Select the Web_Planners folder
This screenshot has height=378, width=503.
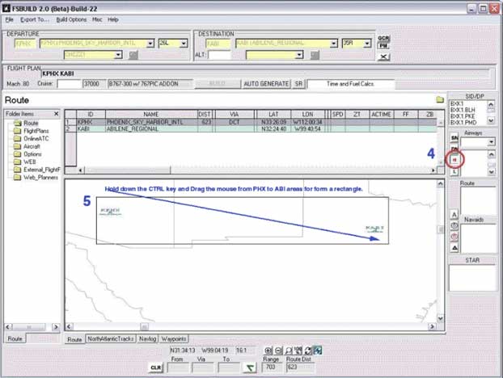pos(40,177)
